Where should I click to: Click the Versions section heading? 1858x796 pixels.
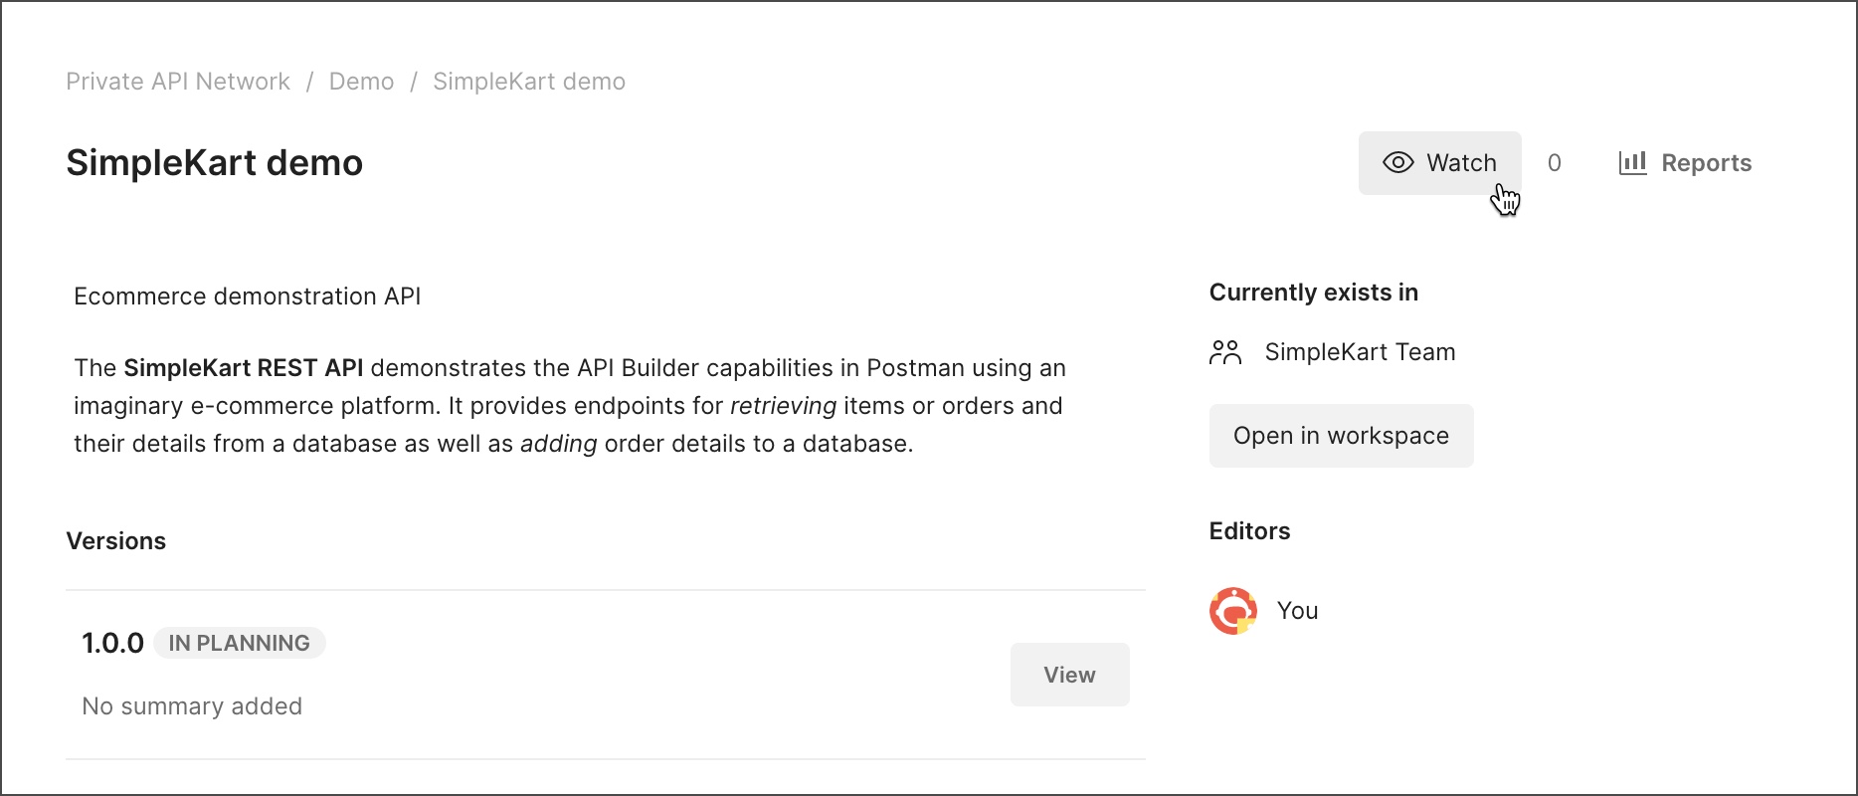tap(115, 541)
